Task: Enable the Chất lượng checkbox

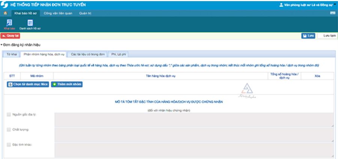Action: [x=9, y=129]
